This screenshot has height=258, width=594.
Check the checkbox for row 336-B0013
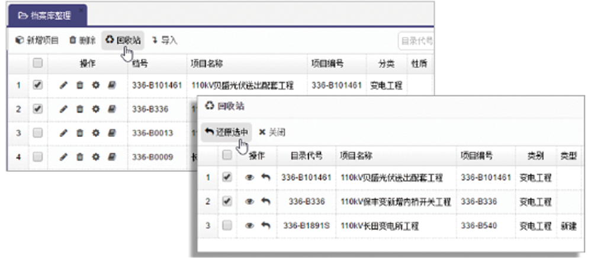(x=37, y=133)
